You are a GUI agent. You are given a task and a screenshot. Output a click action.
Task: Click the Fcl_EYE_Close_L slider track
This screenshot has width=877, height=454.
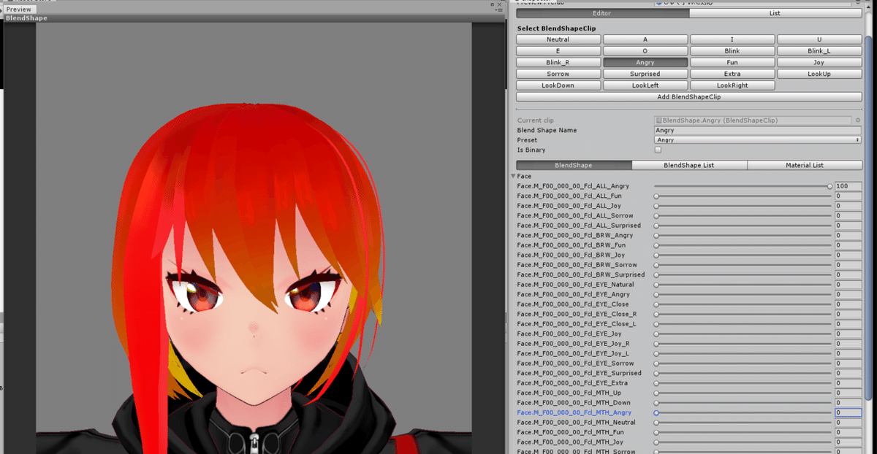[743, 324]
